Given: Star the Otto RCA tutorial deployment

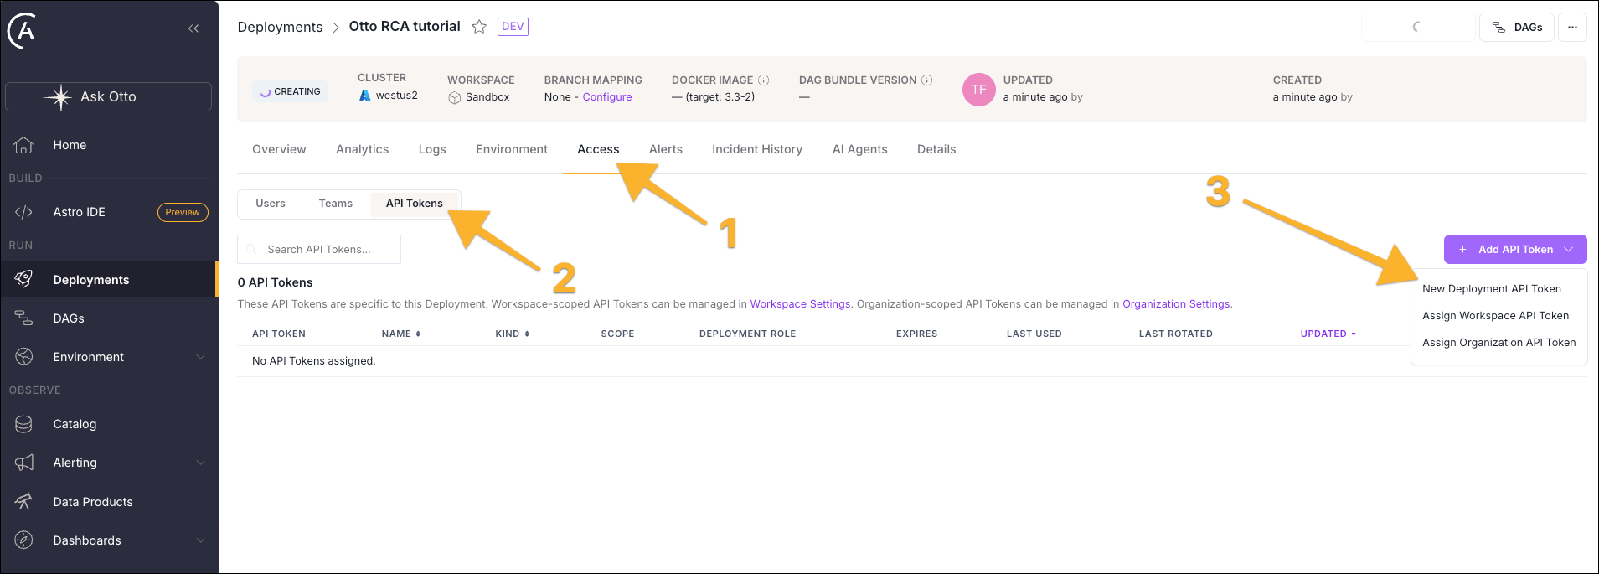Looking at the screenshot, I should pyautogui.click(x=479, y=27).
